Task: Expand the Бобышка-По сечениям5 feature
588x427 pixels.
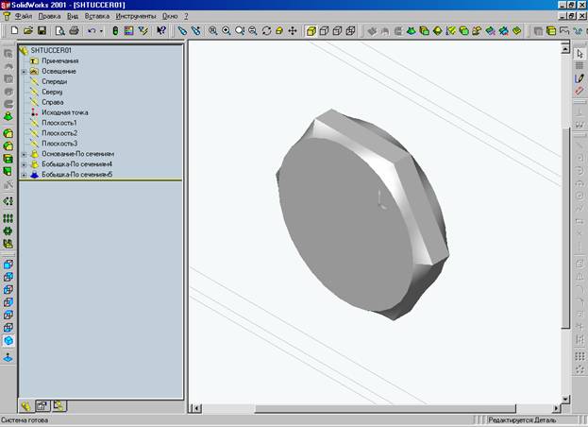Action: point(24,175)
